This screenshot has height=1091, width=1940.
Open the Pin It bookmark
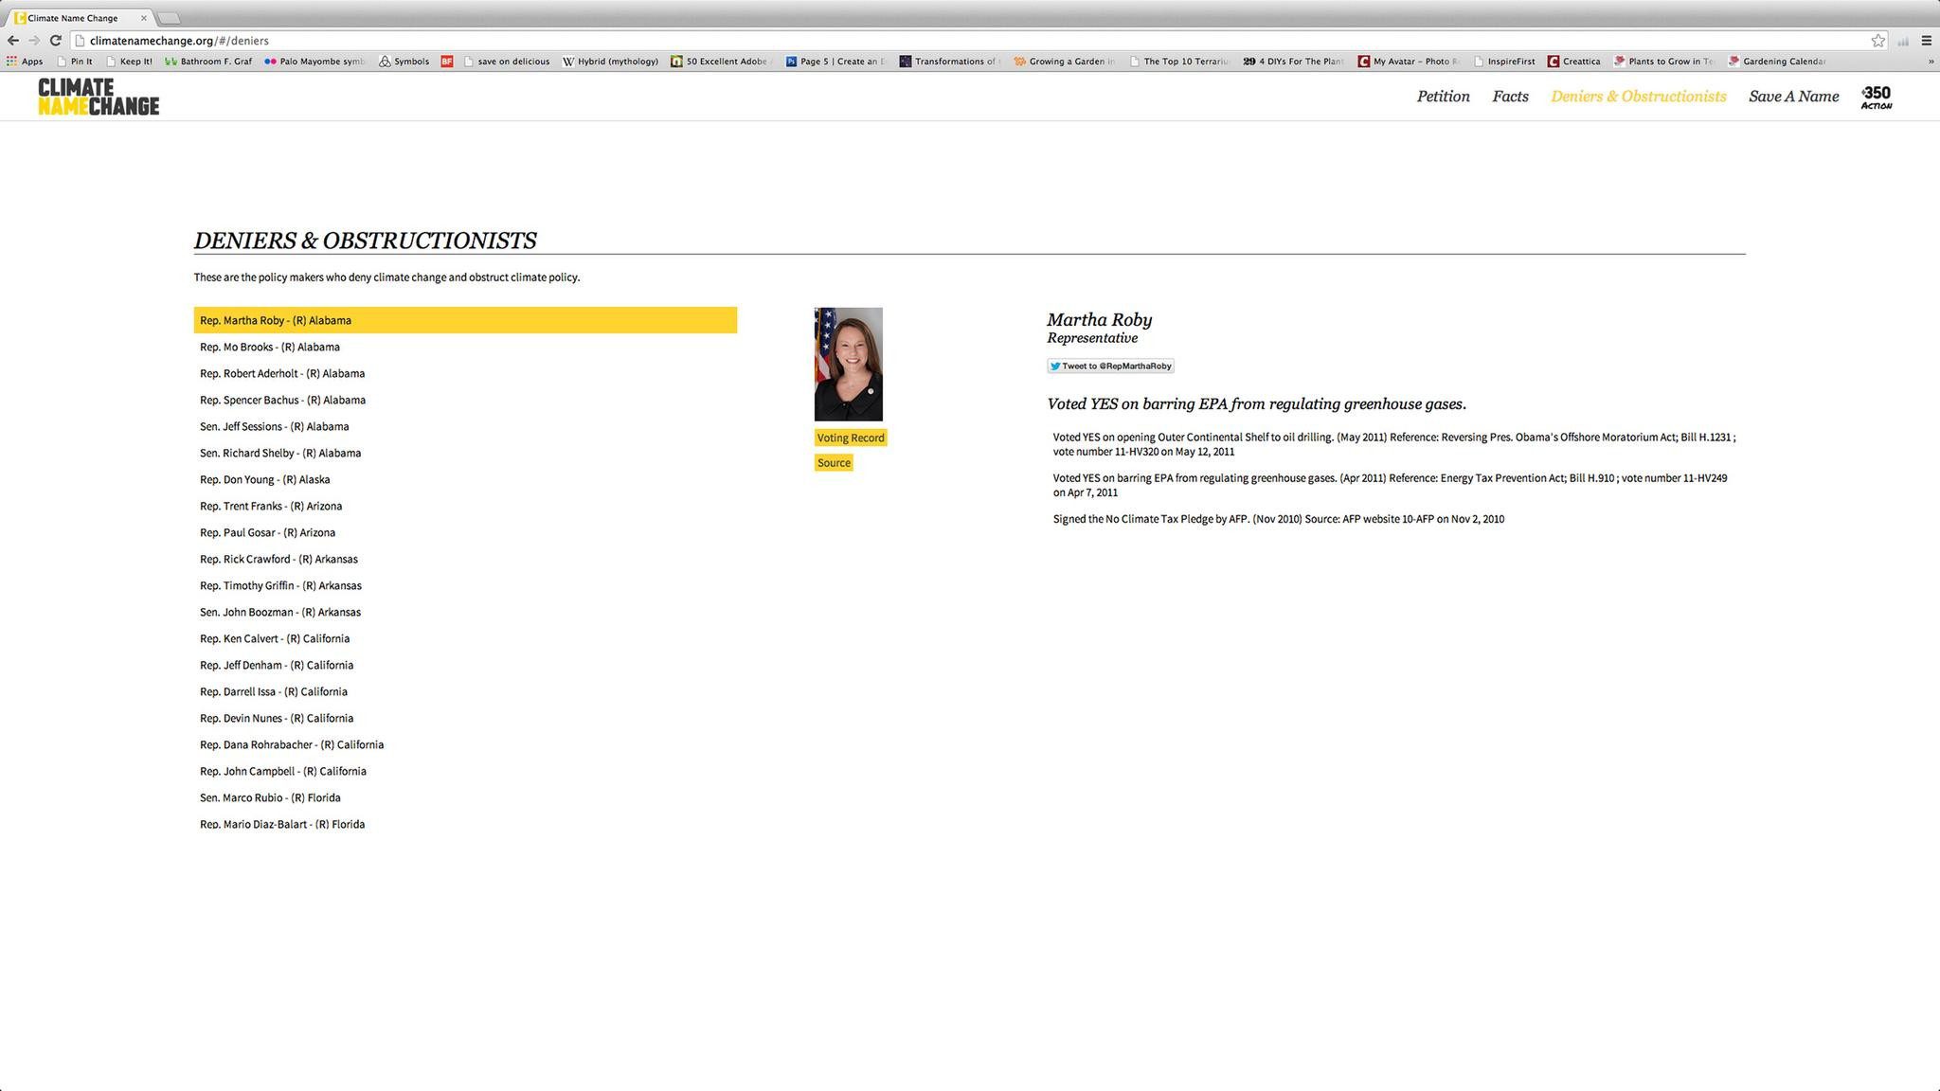click(74, 62)
